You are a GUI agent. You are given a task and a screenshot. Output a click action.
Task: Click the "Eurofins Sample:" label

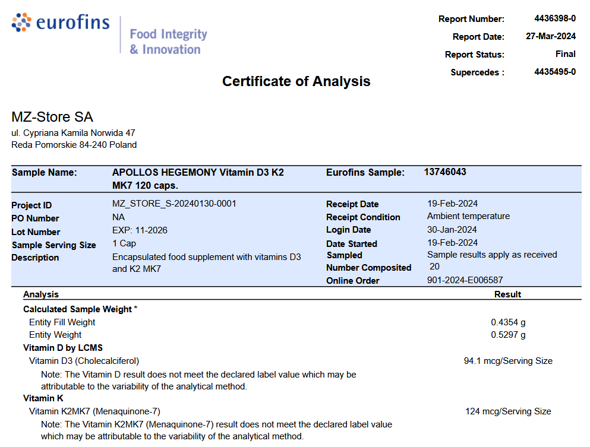coord(365,173)
